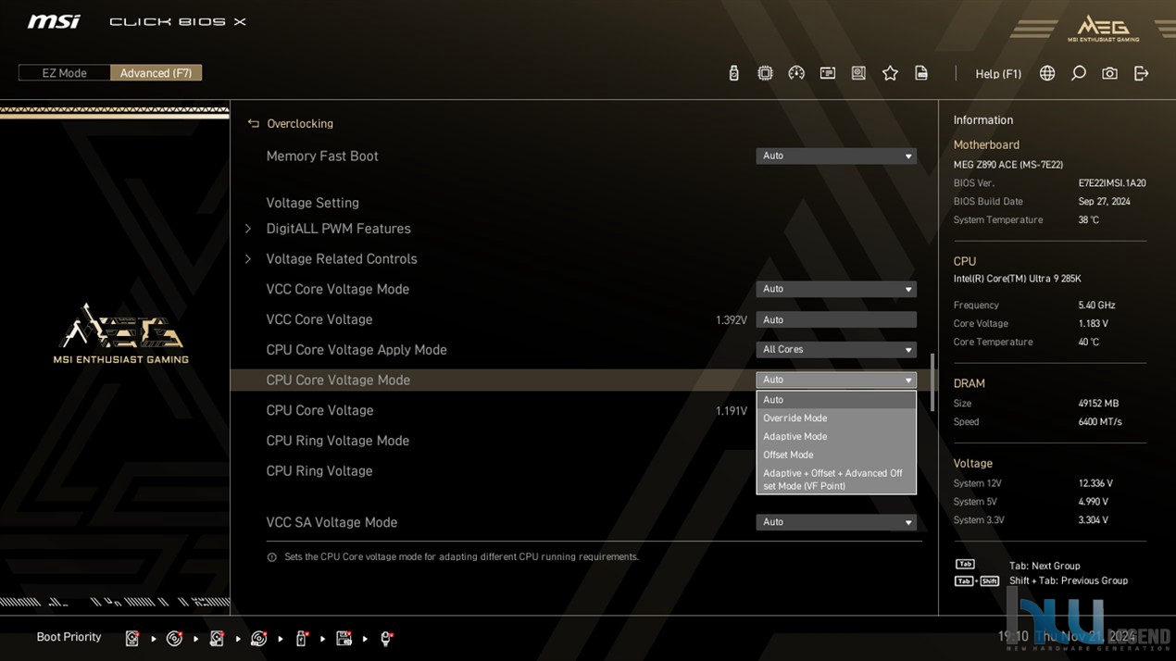Open Help (F1)
The image size is (1176, 661).
(998, 74)
